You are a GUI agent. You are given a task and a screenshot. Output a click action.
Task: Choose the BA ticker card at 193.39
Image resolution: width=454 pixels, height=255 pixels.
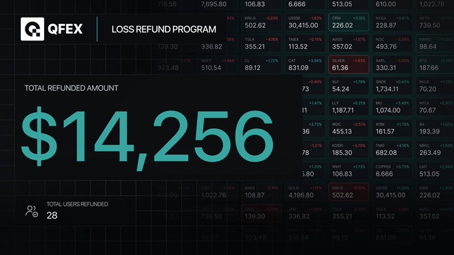click(x=435, y=128)
